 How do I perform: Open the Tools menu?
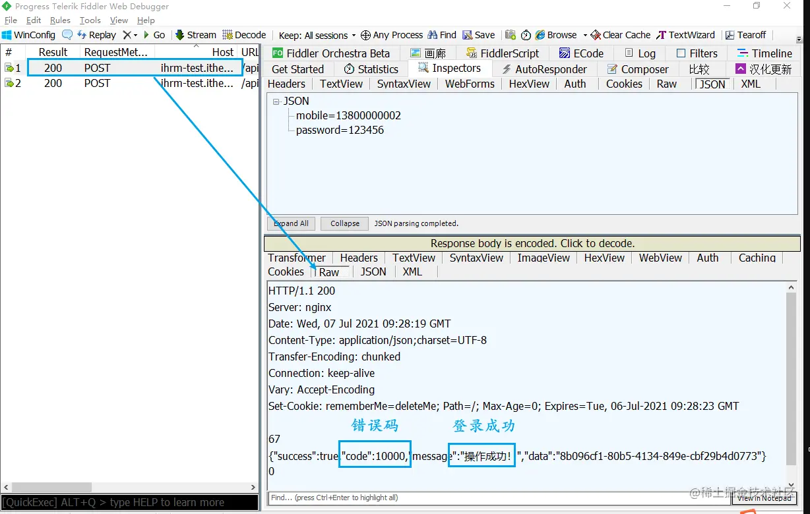point(90,20)
